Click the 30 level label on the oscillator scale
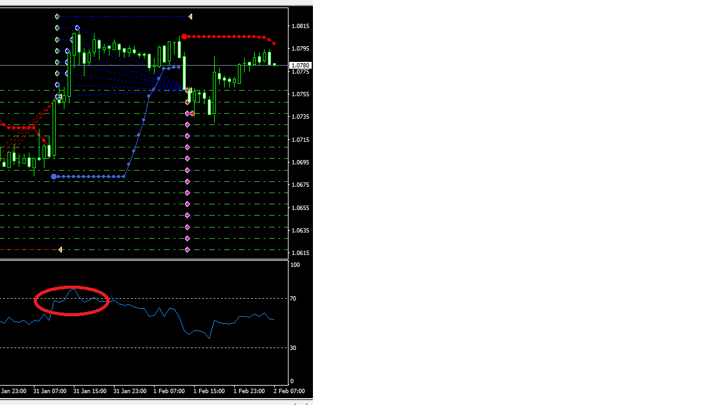The width and height of the screenshot is (721, 405). 293,348
